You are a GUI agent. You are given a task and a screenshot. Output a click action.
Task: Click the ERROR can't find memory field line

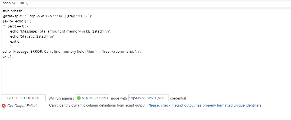(72, 51)
